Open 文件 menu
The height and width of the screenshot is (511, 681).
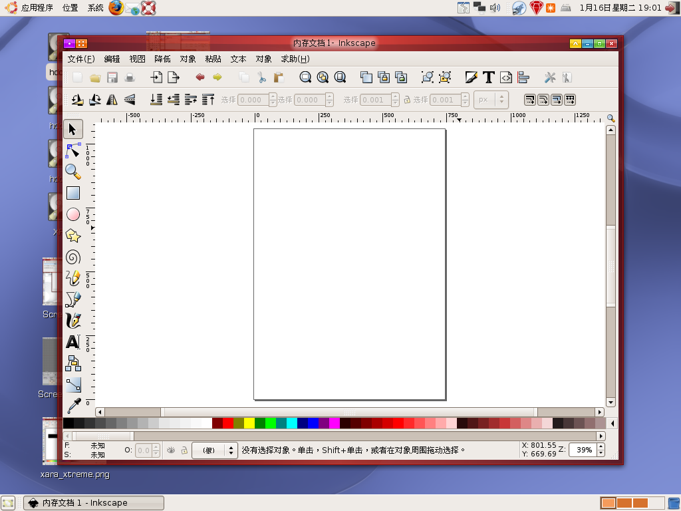pyautogui.click(x=81, y=59)
